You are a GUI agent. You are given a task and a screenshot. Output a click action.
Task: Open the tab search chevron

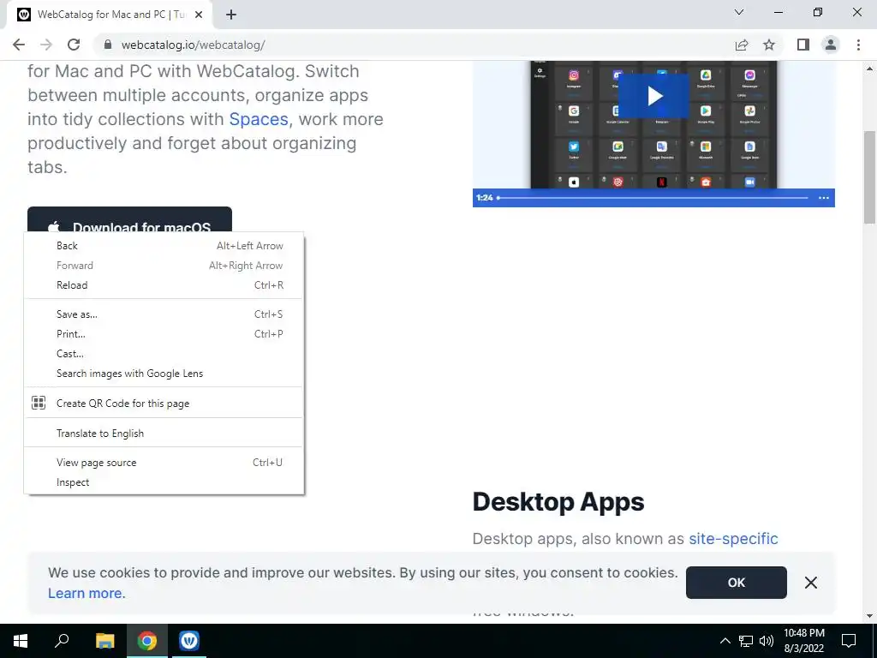coord(739,12)
